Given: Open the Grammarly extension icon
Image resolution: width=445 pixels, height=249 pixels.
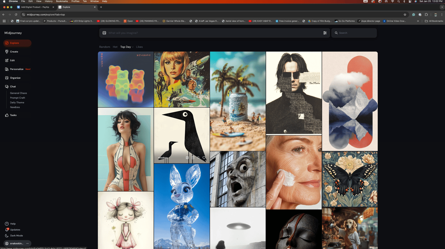Looking at the screenshot, I should point(414,15).
